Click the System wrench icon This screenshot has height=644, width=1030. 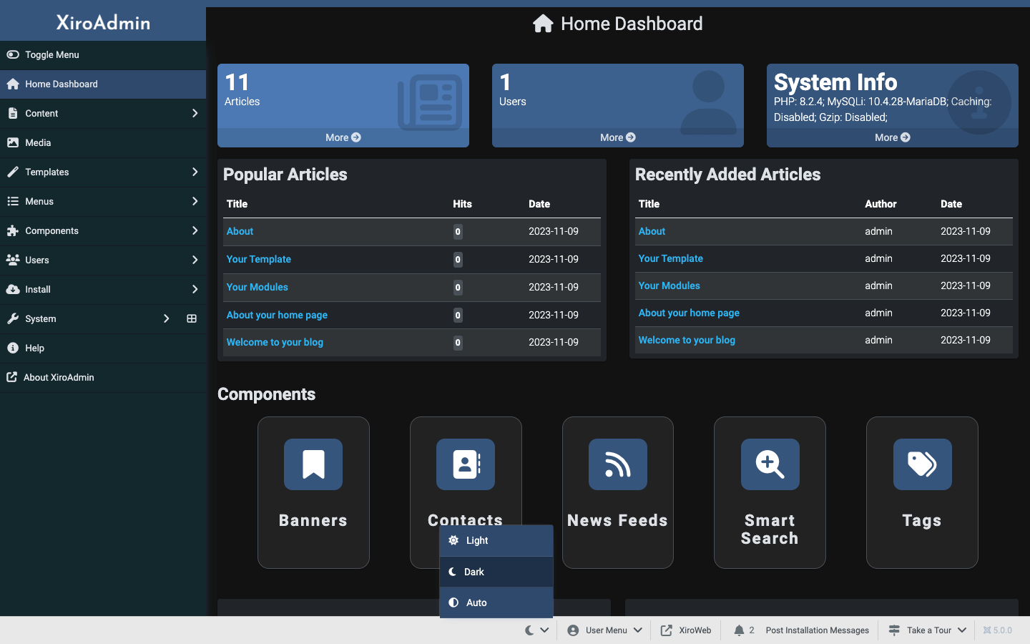(12, 318)
